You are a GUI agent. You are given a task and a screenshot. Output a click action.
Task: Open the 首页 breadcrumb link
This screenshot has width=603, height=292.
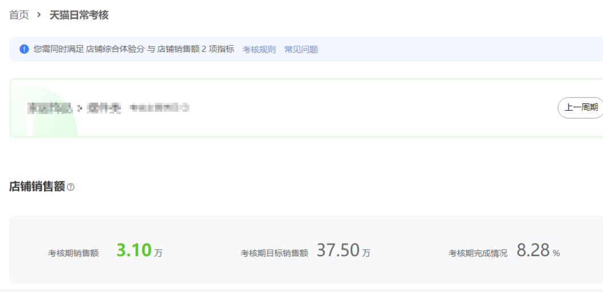click(x=19, y=15)
